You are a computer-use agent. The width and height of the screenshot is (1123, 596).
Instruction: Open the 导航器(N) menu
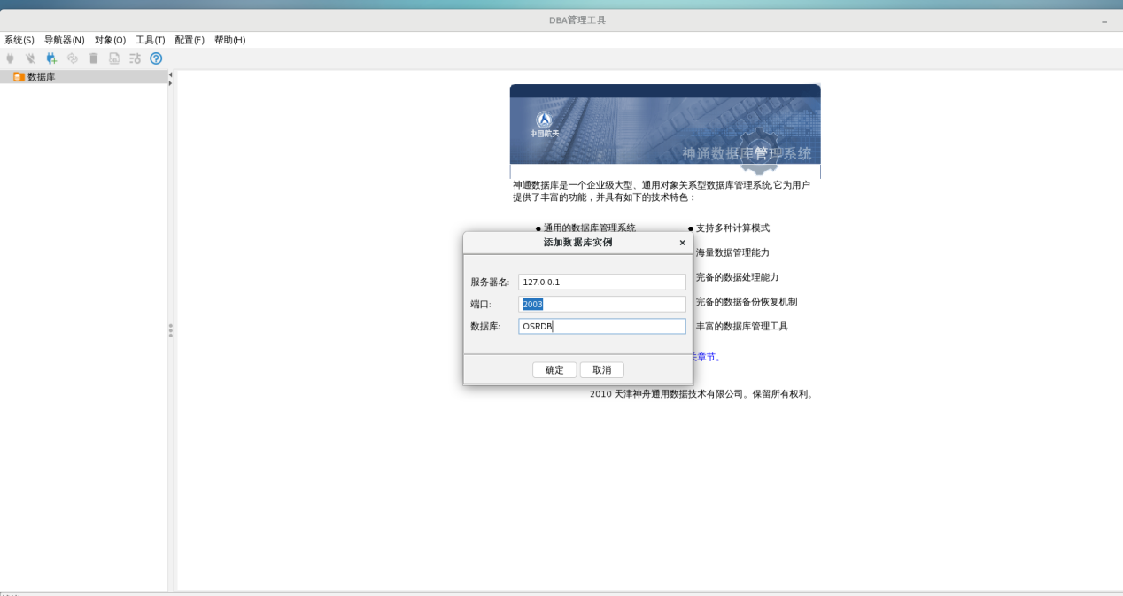tap(64, 40)
